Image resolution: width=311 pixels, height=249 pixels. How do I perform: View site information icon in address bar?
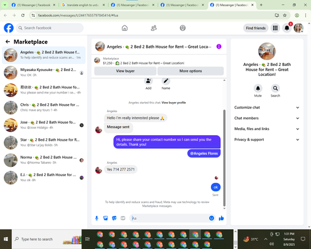pyautogui.click(x=33, y=15)
